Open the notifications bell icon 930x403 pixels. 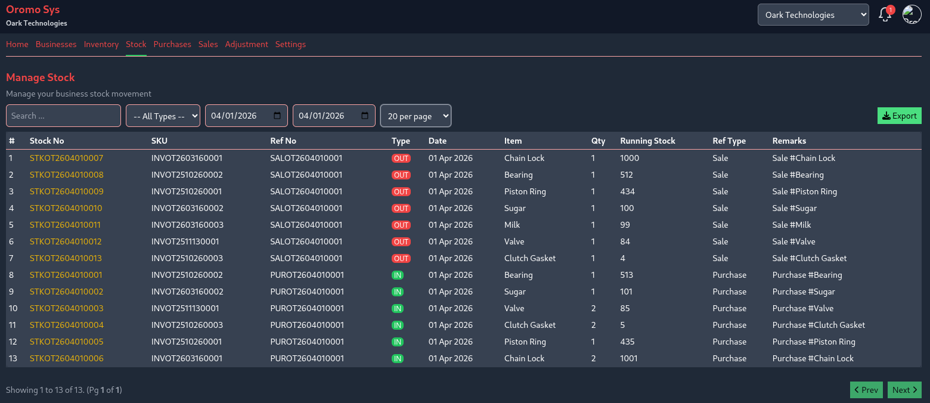click(885, 15)
